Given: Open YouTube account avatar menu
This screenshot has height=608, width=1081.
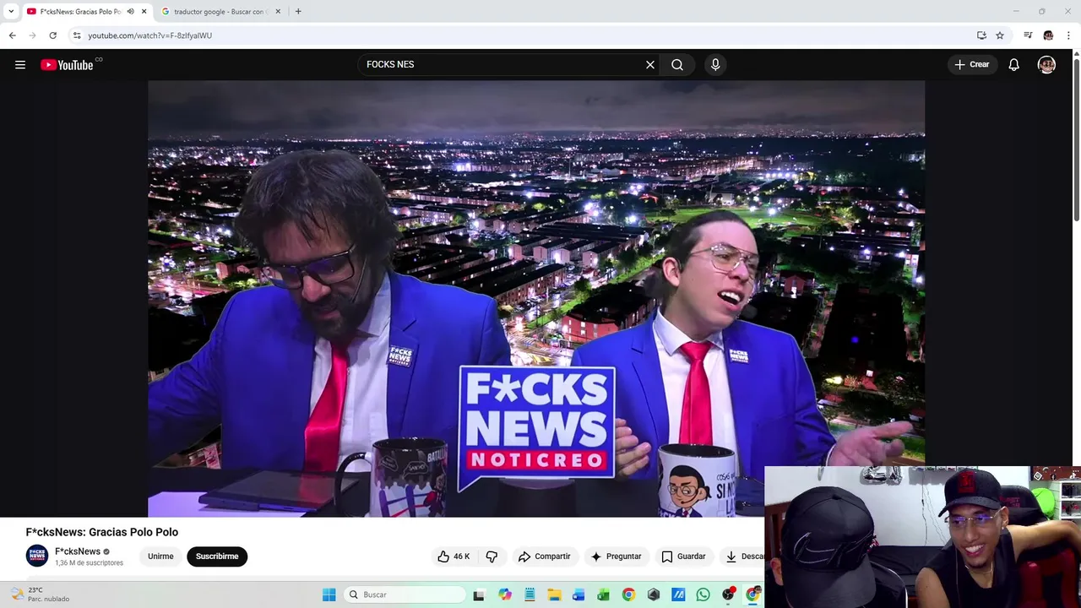Looking at the screenshot, I should pos(1046,64).
